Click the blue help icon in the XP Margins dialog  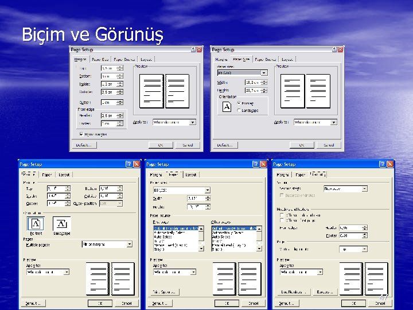pos(129,164)
